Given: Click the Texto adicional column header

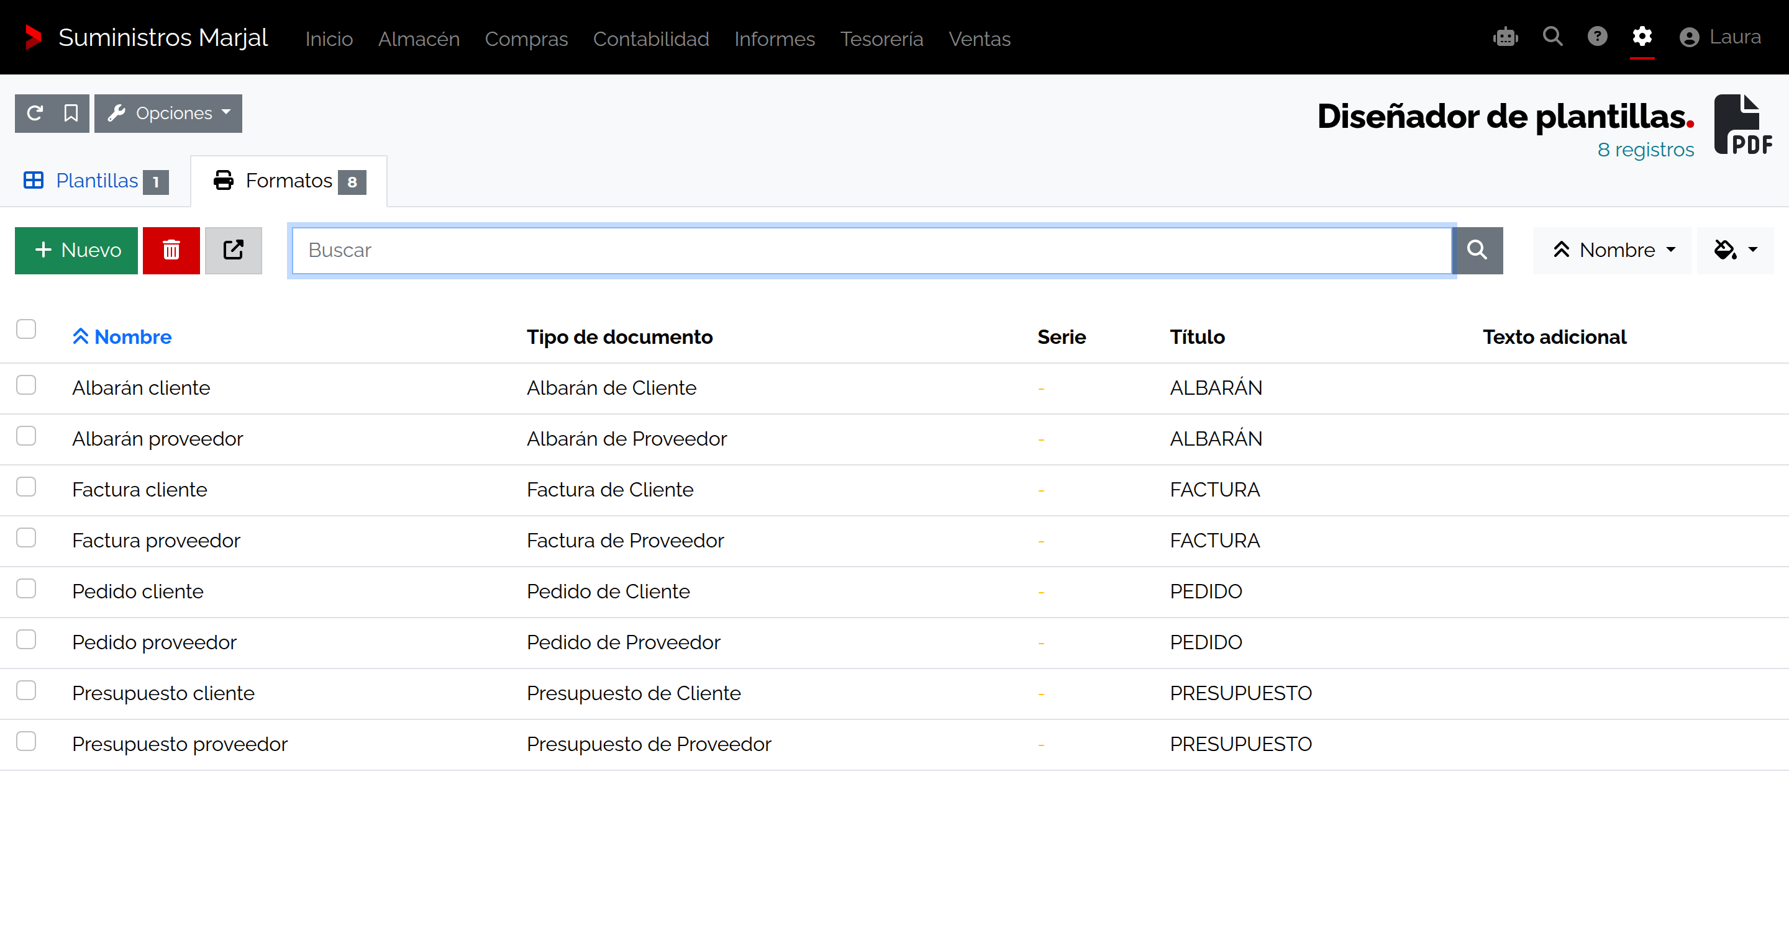Looking at the screenshot, I should 1554,337.
